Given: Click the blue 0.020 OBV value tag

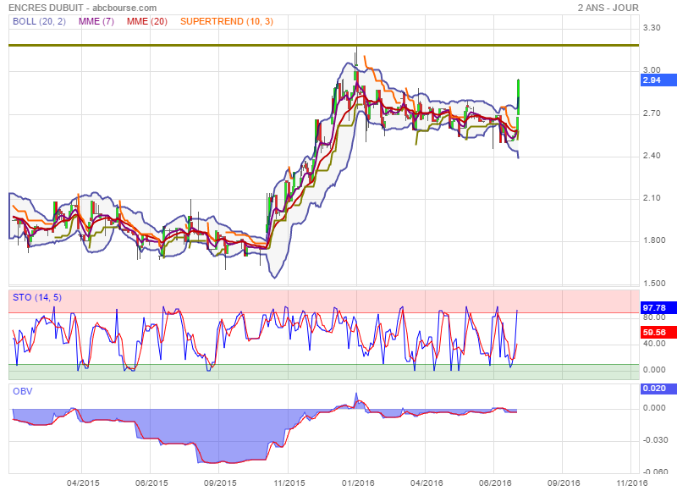Looking at the screenshot, I should pos(658,389).
